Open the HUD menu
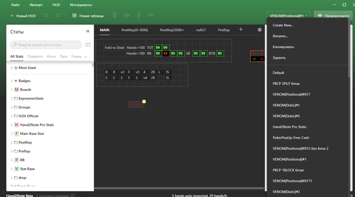 56,5
